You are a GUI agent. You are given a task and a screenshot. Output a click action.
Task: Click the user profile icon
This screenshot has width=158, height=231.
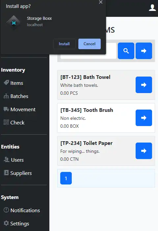click(152, 8)
